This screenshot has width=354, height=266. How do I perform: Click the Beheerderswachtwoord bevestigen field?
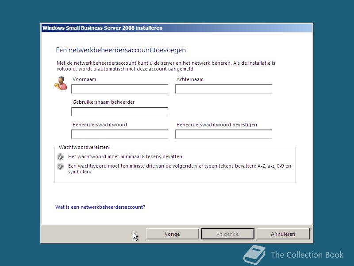pos(223,134)
